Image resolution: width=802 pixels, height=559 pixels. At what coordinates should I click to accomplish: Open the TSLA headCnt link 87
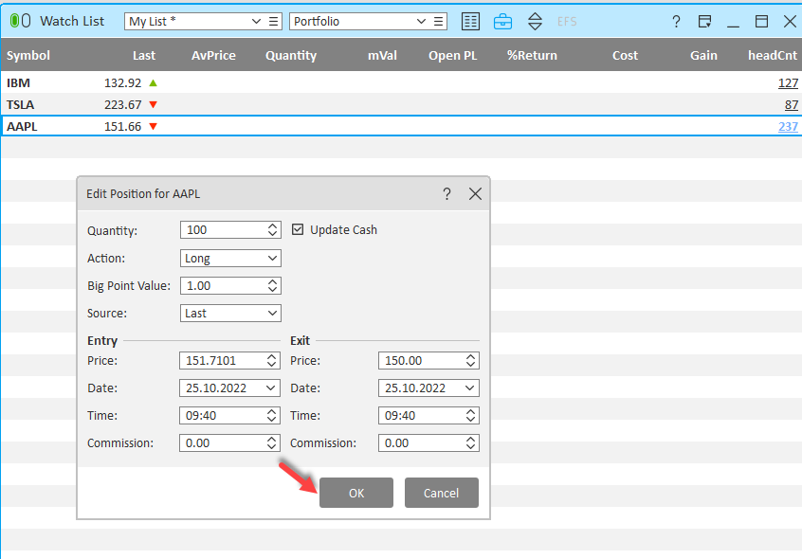792,105
